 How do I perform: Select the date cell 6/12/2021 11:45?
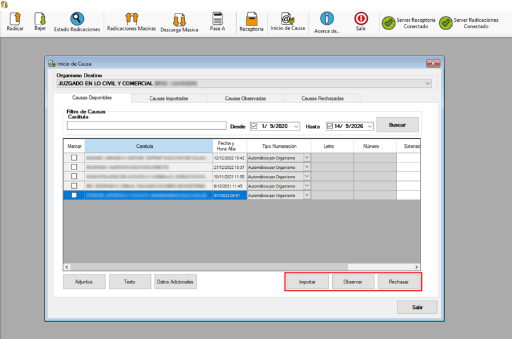[x=230, y=185]
